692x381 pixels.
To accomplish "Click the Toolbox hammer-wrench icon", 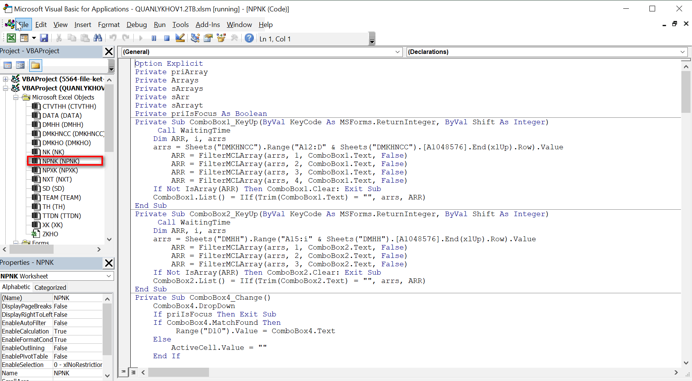I will [234, 38].
